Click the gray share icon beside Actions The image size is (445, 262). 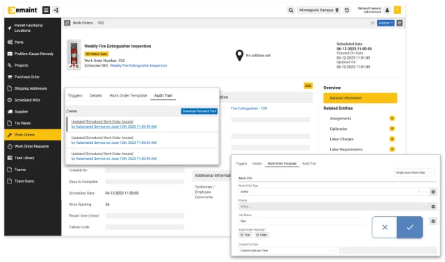click(400, 23)
